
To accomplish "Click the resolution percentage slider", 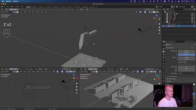I will [x=187, y=55].
